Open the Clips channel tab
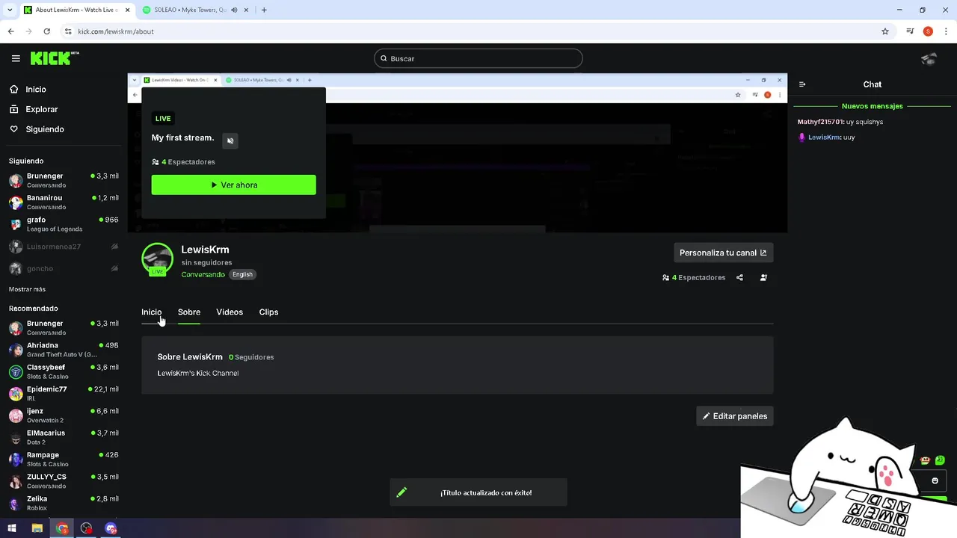This screenshot has height=538, width=957. coord(268,312)
